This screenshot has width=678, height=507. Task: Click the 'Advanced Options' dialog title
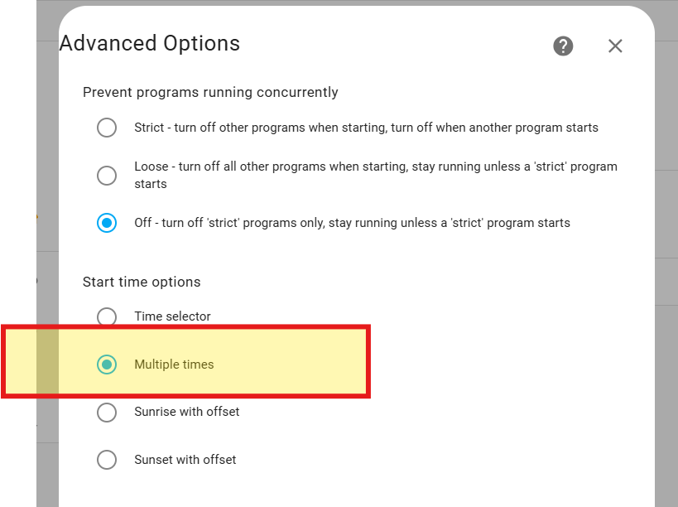(150, 43)
